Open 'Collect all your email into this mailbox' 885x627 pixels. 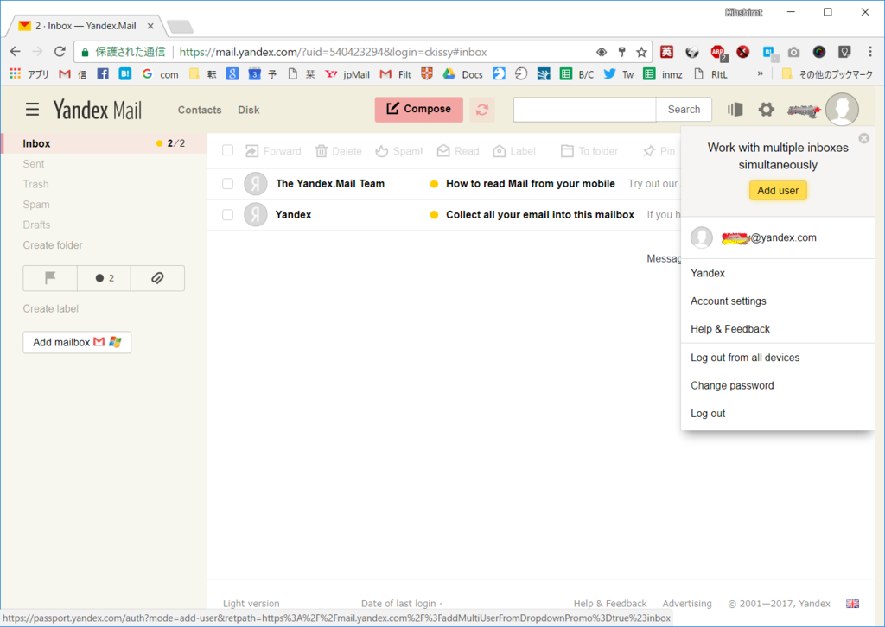(x=540, y=215)
